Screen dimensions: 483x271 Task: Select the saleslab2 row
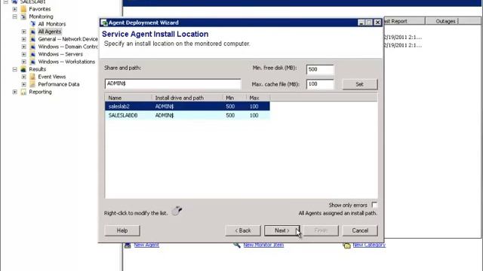tap(187, 106)
